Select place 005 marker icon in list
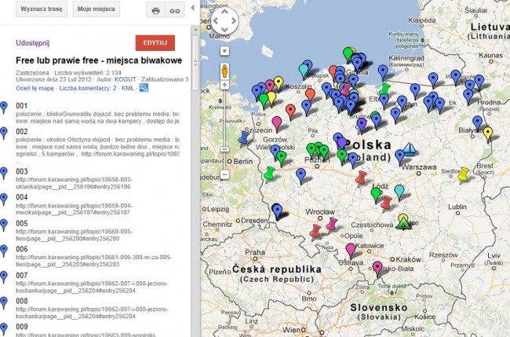510x337 pixels. (x=4, y=225)
